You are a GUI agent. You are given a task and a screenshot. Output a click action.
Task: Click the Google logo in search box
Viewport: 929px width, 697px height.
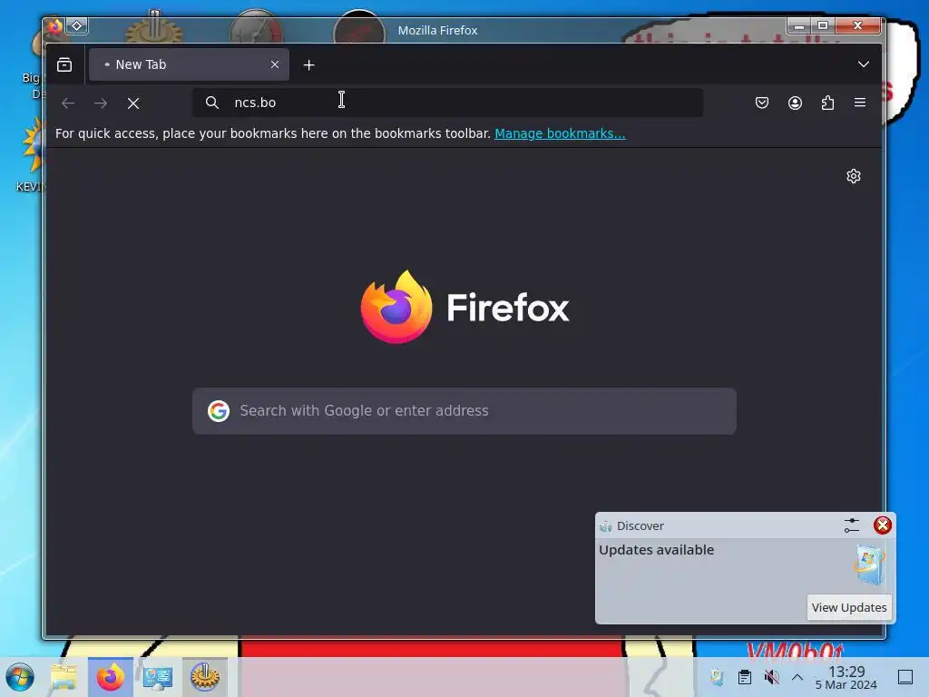219,411
